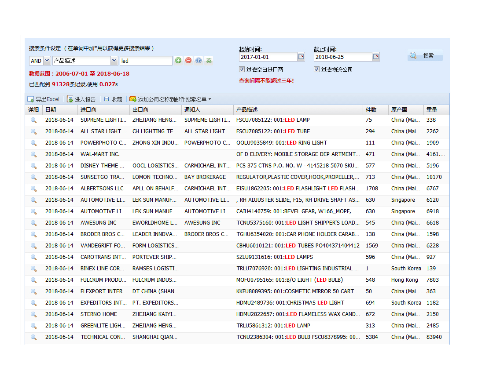Open detail magnifier for ALBERTSONS LLC row
The height and width of the screenshot is (378, 478).
click(33, 189)
